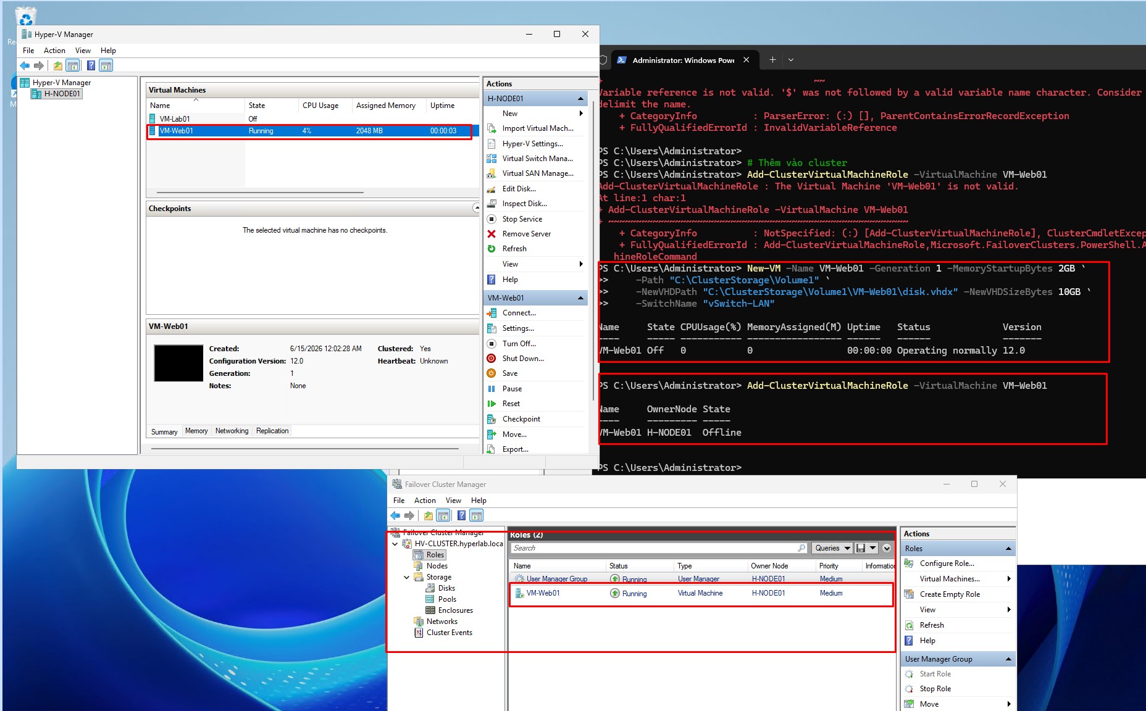This screenshot has width=1146, height=711.
Task: Collapse the H-NODE01 actions section
Action: point(580,99)
